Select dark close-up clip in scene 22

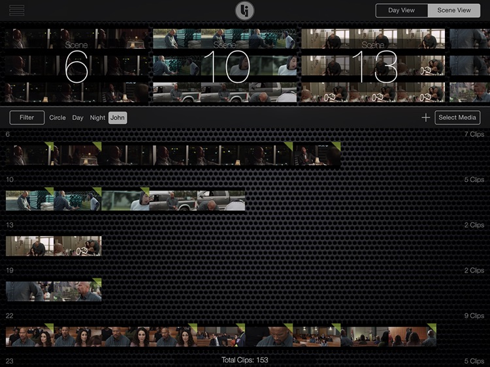[269, 337]
